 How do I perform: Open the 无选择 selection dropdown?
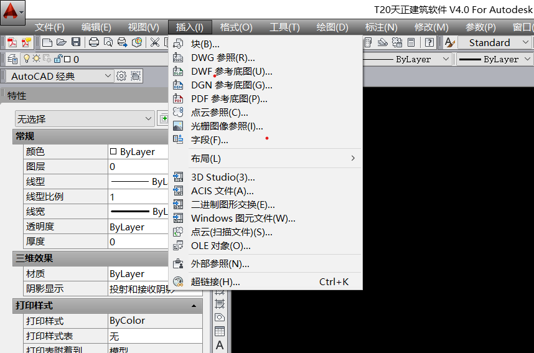click(x=85, y=119)
